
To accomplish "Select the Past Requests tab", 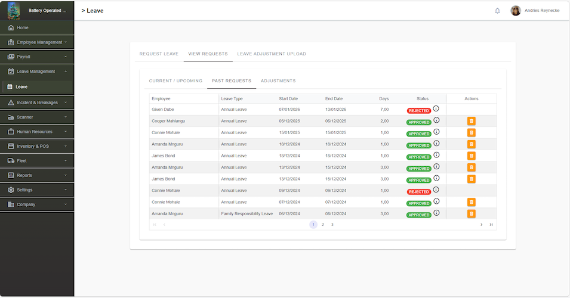I will click(x=232, y=81).
